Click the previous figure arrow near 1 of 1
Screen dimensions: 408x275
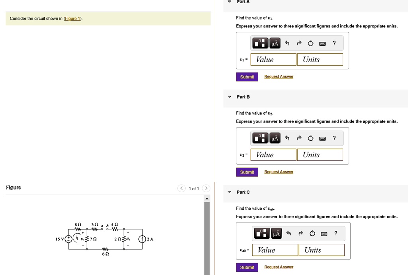pyautogui.click(x=181, y=188)
